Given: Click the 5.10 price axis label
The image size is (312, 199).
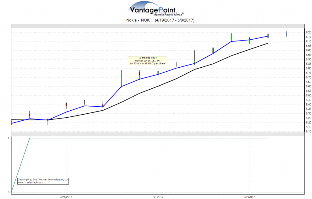Looking at the screenshot, I should point(308,132).
